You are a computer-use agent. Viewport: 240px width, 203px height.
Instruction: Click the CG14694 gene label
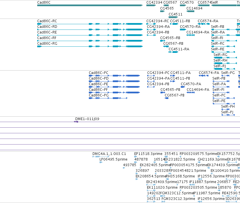(194, 8)
